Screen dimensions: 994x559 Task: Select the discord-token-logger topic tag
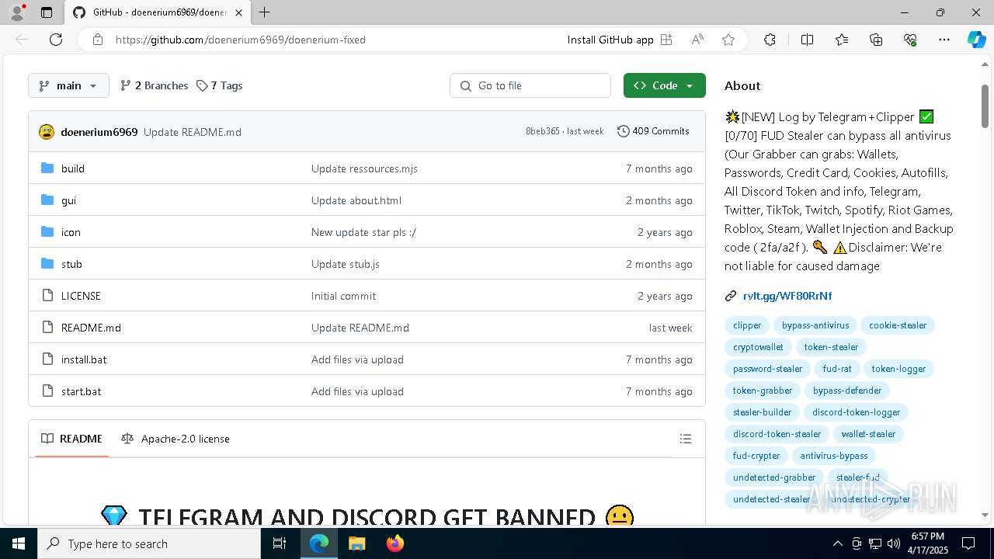[857, 412]
